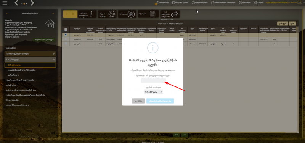Export the table with CSV button
The image size is (305, 143).
pos(177,135)
